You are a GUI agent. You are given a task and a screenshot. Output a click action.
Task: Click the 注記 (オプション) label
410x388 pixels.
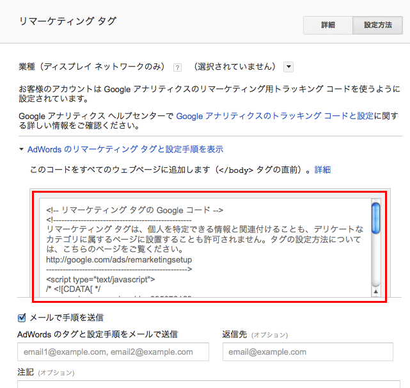click(46, 372)
